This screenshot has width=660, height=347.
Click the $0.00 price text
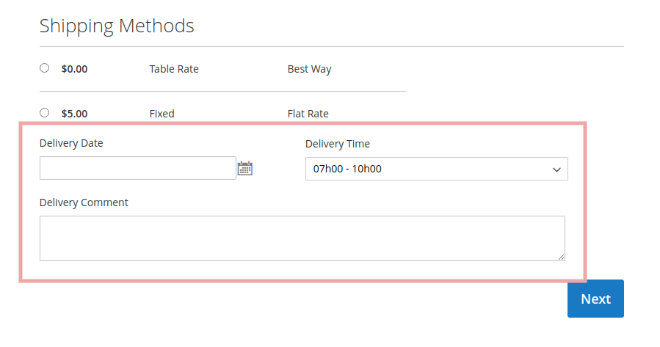[x=74, y=69]
